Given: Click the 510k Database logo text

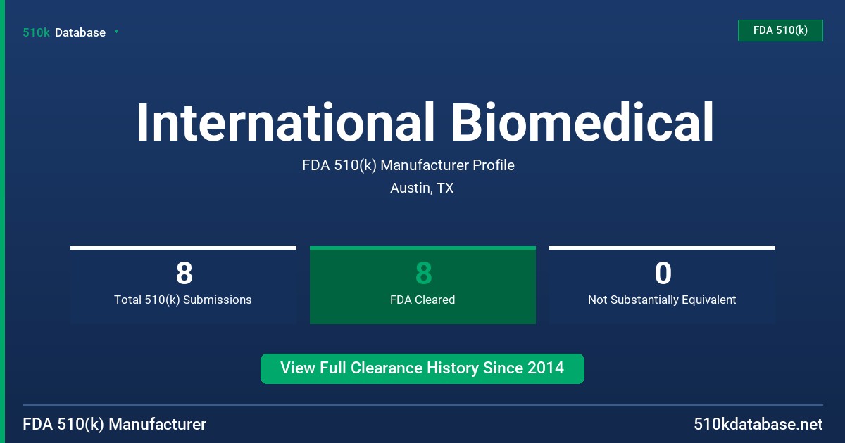Looking at the screenshot, I should coord(64,32).
